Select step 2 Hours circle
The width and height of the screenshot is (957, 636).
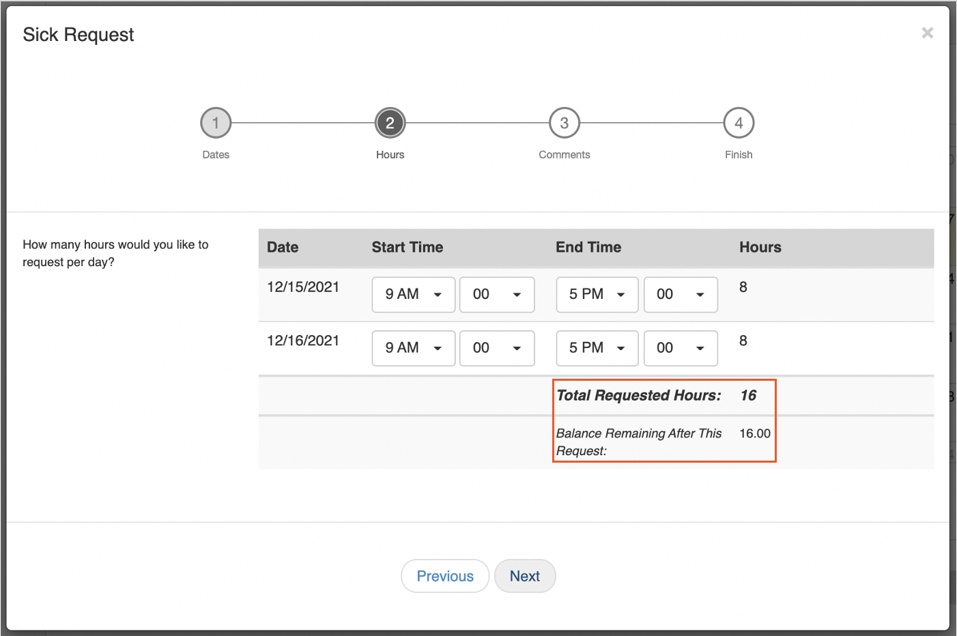point(390,124)
